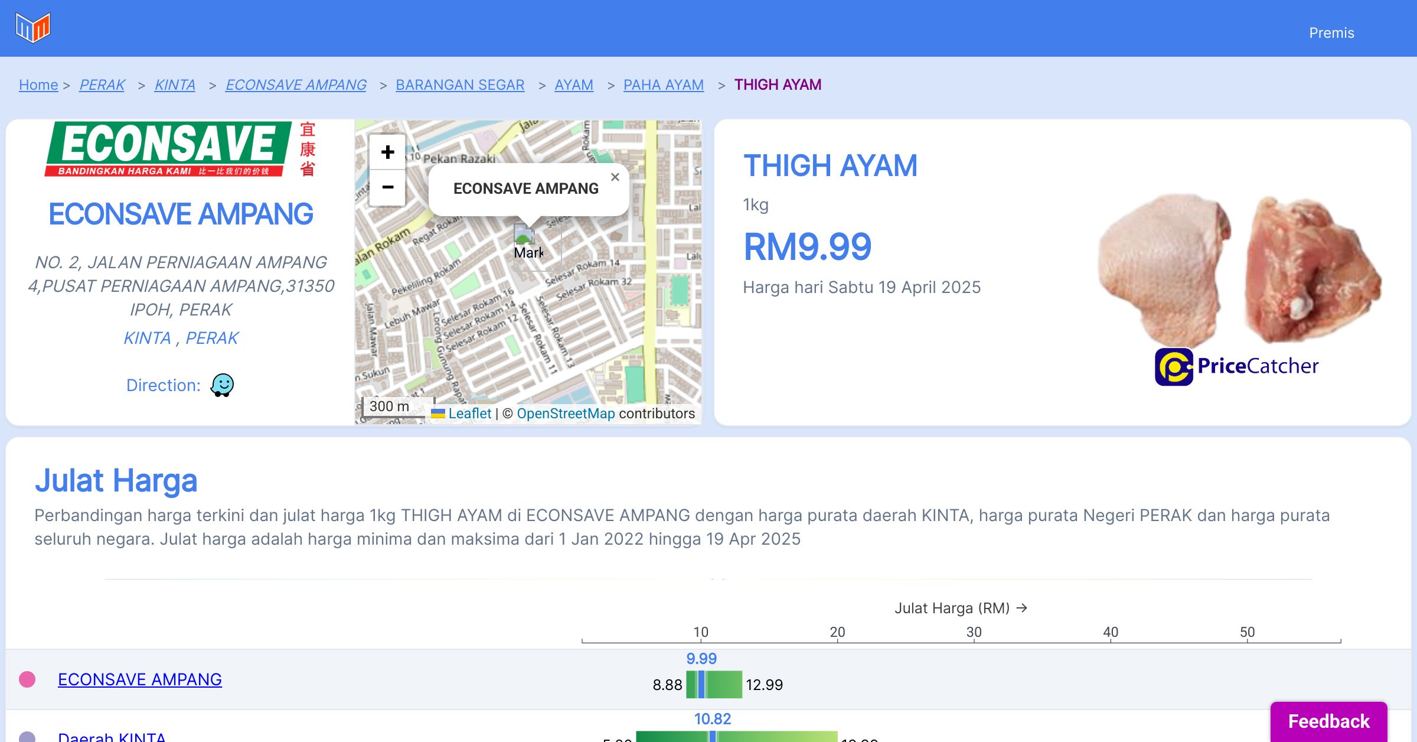Viewport: 1417px width, 742px height.
Task: Zoom out on the map
Action: pos(387,188)
